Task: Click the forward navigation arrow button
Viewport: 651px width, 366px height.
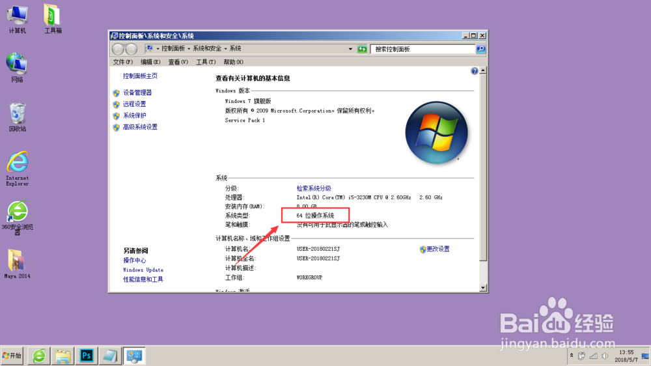Action: click(132, 49)
